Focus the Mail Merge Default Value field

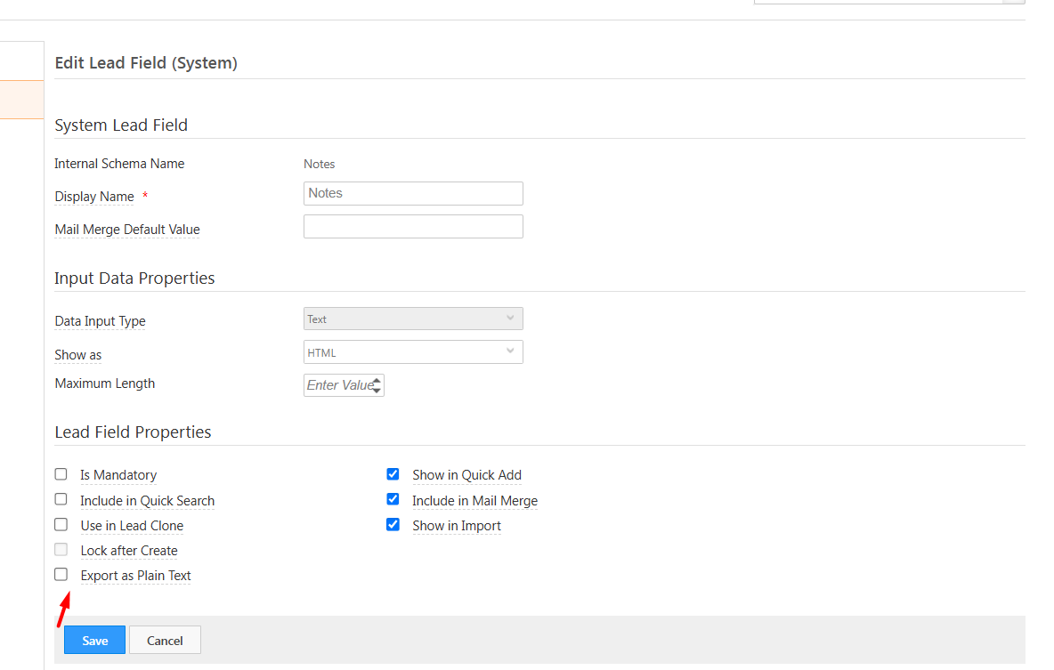click(x=413, y=227)
